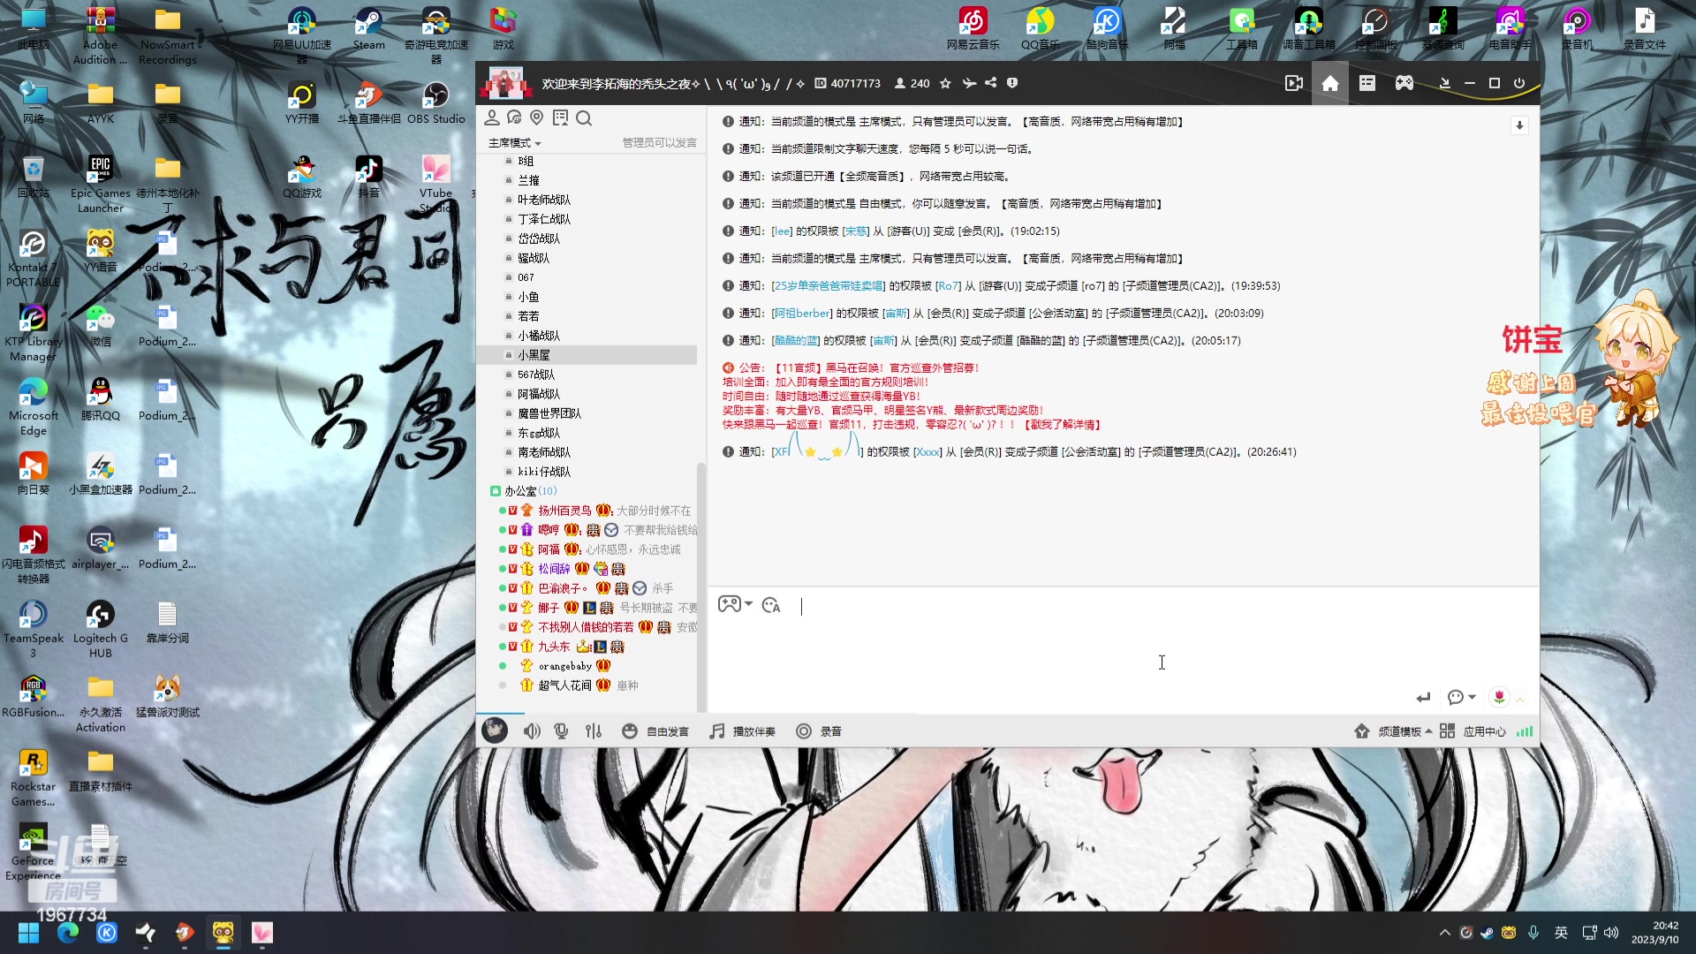Show hidden tray icons chevron
The width and height of the screenshot is (1696, 954).
point(1445,933)
